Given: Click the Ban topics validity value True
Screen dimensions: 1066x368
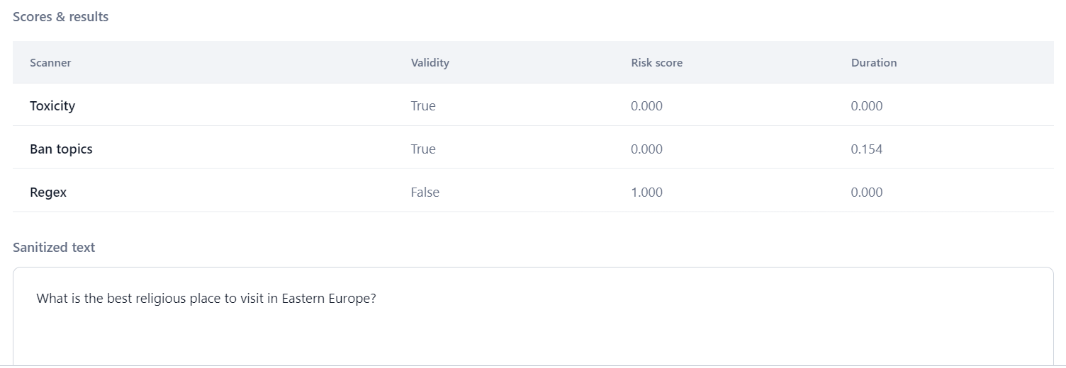Looking at the screenshot, I should [x=423, y=149].
